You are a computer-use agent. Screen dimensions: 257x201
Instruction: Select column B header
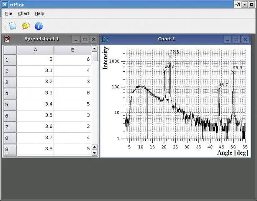[x=72, y=50]
